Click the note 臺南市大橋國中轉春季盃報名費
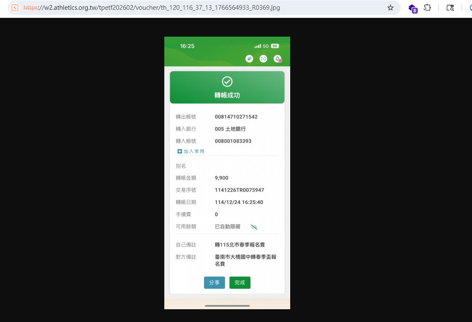Screen dimensions: 472x322 click(245, 260)
